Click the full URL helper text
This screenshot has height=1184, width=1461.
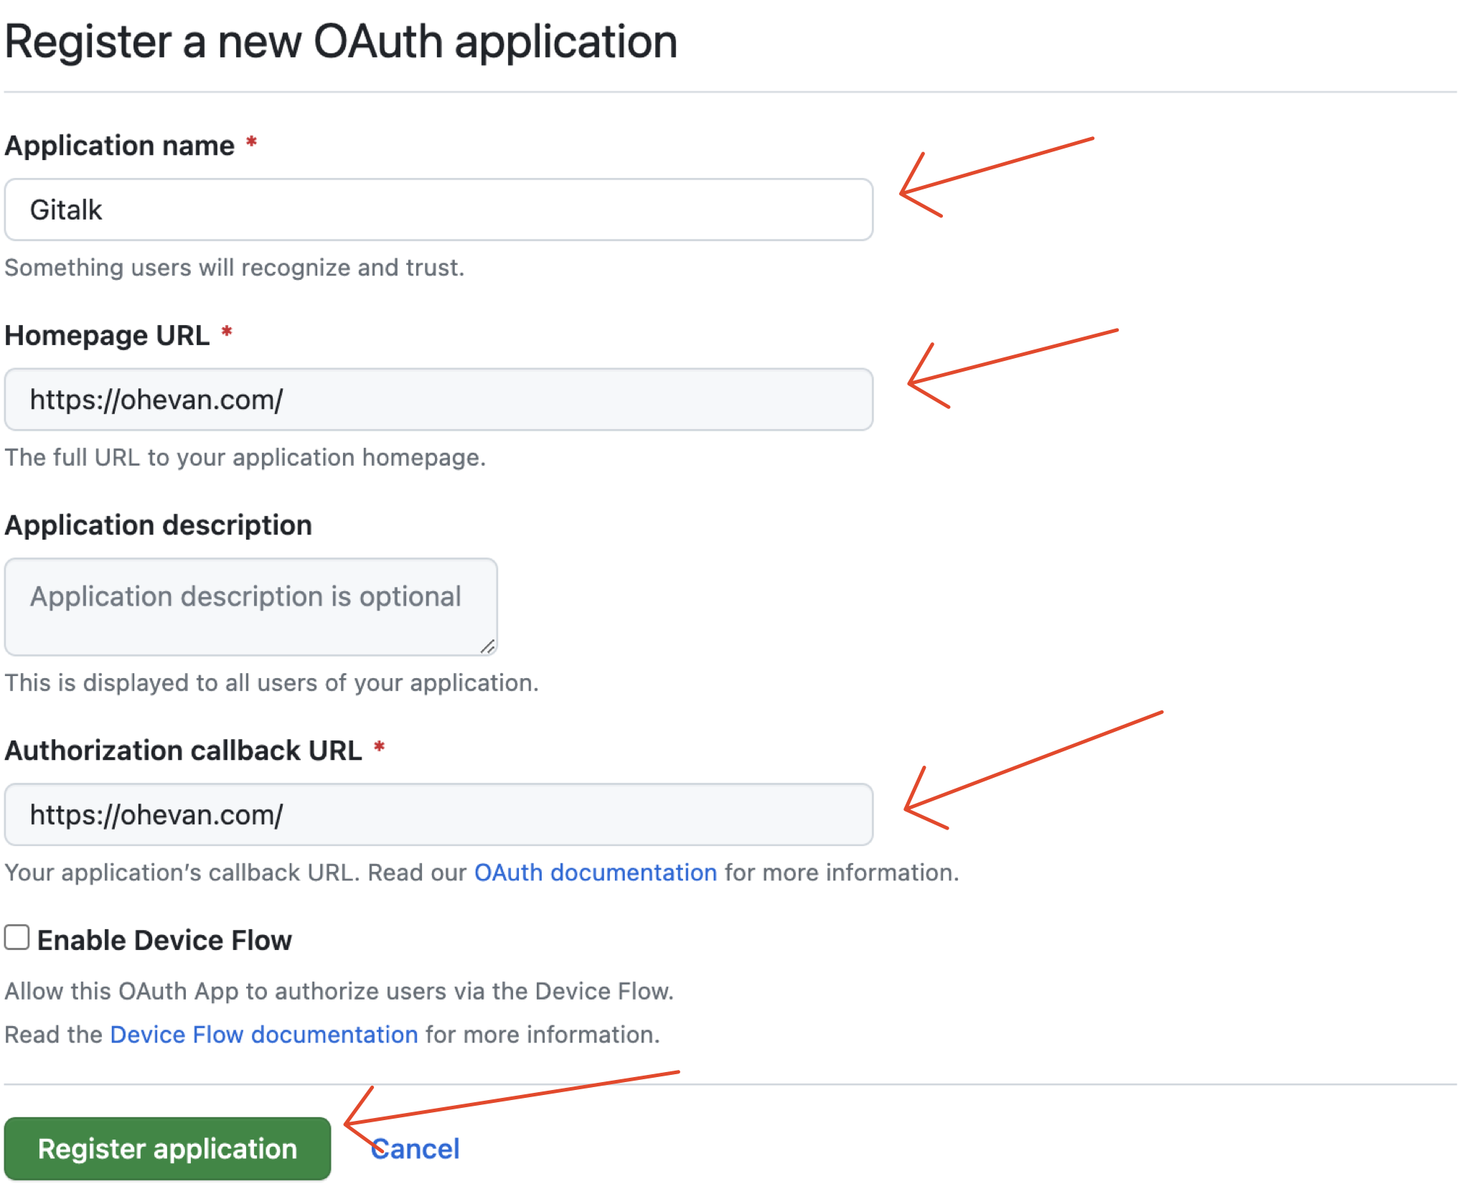point(245,457)
